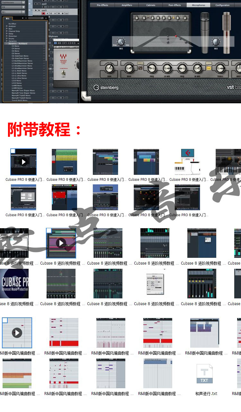
Task: Choose C4 Mono plugin
Action: [x=15, y=46]
